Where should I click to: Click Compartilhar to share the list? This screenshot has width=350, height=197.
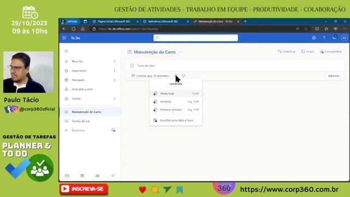pos(331,51)
